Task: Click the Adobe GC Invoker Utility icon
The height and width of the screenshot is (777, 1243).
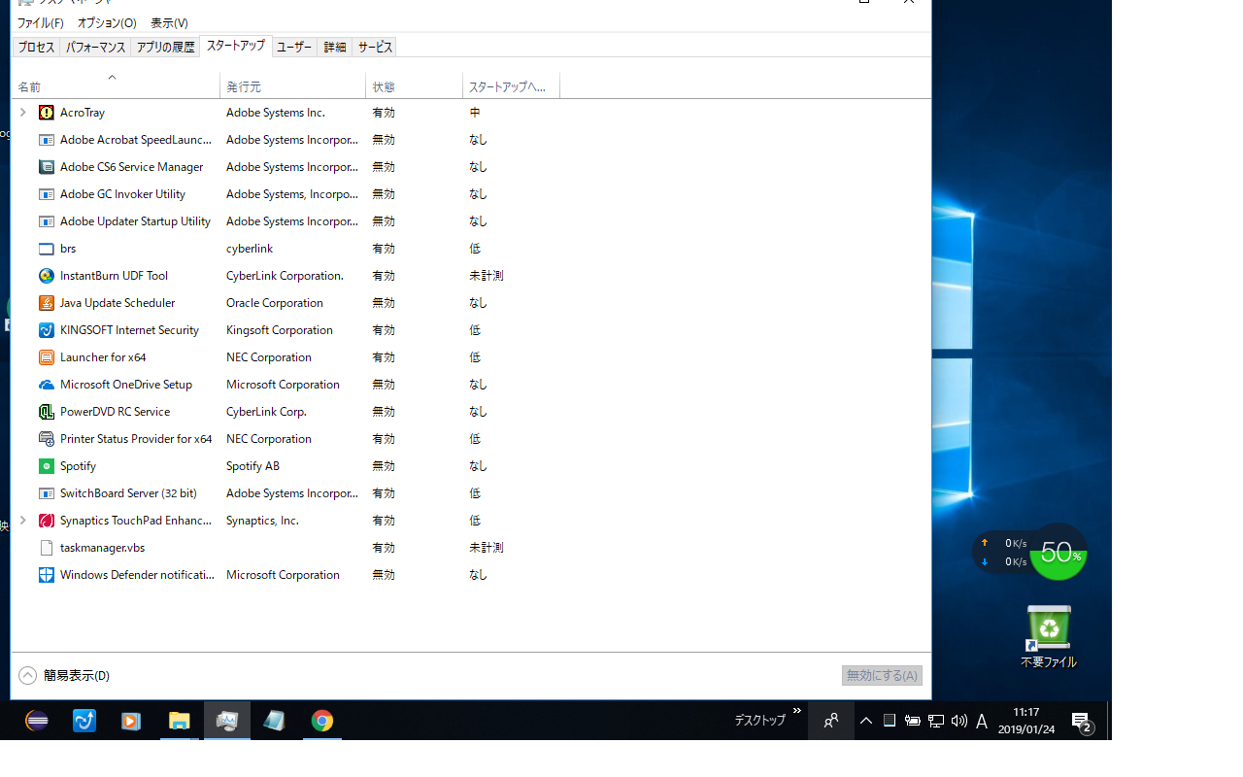Action: [x=46, y=194]
